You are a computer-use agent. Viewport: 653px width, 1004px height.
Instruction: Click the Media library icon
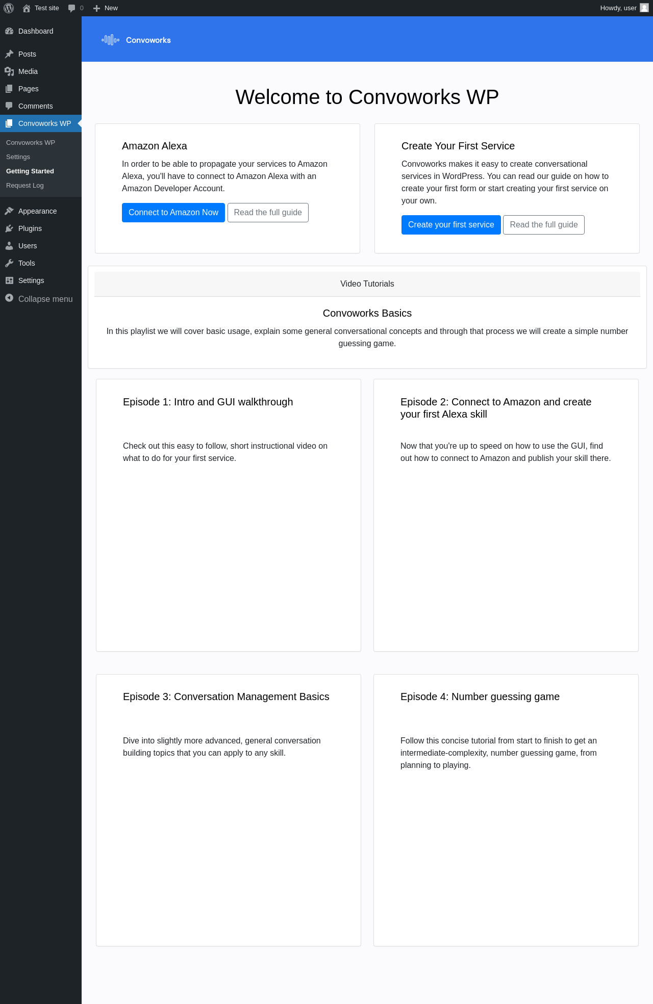pos(9,71)
